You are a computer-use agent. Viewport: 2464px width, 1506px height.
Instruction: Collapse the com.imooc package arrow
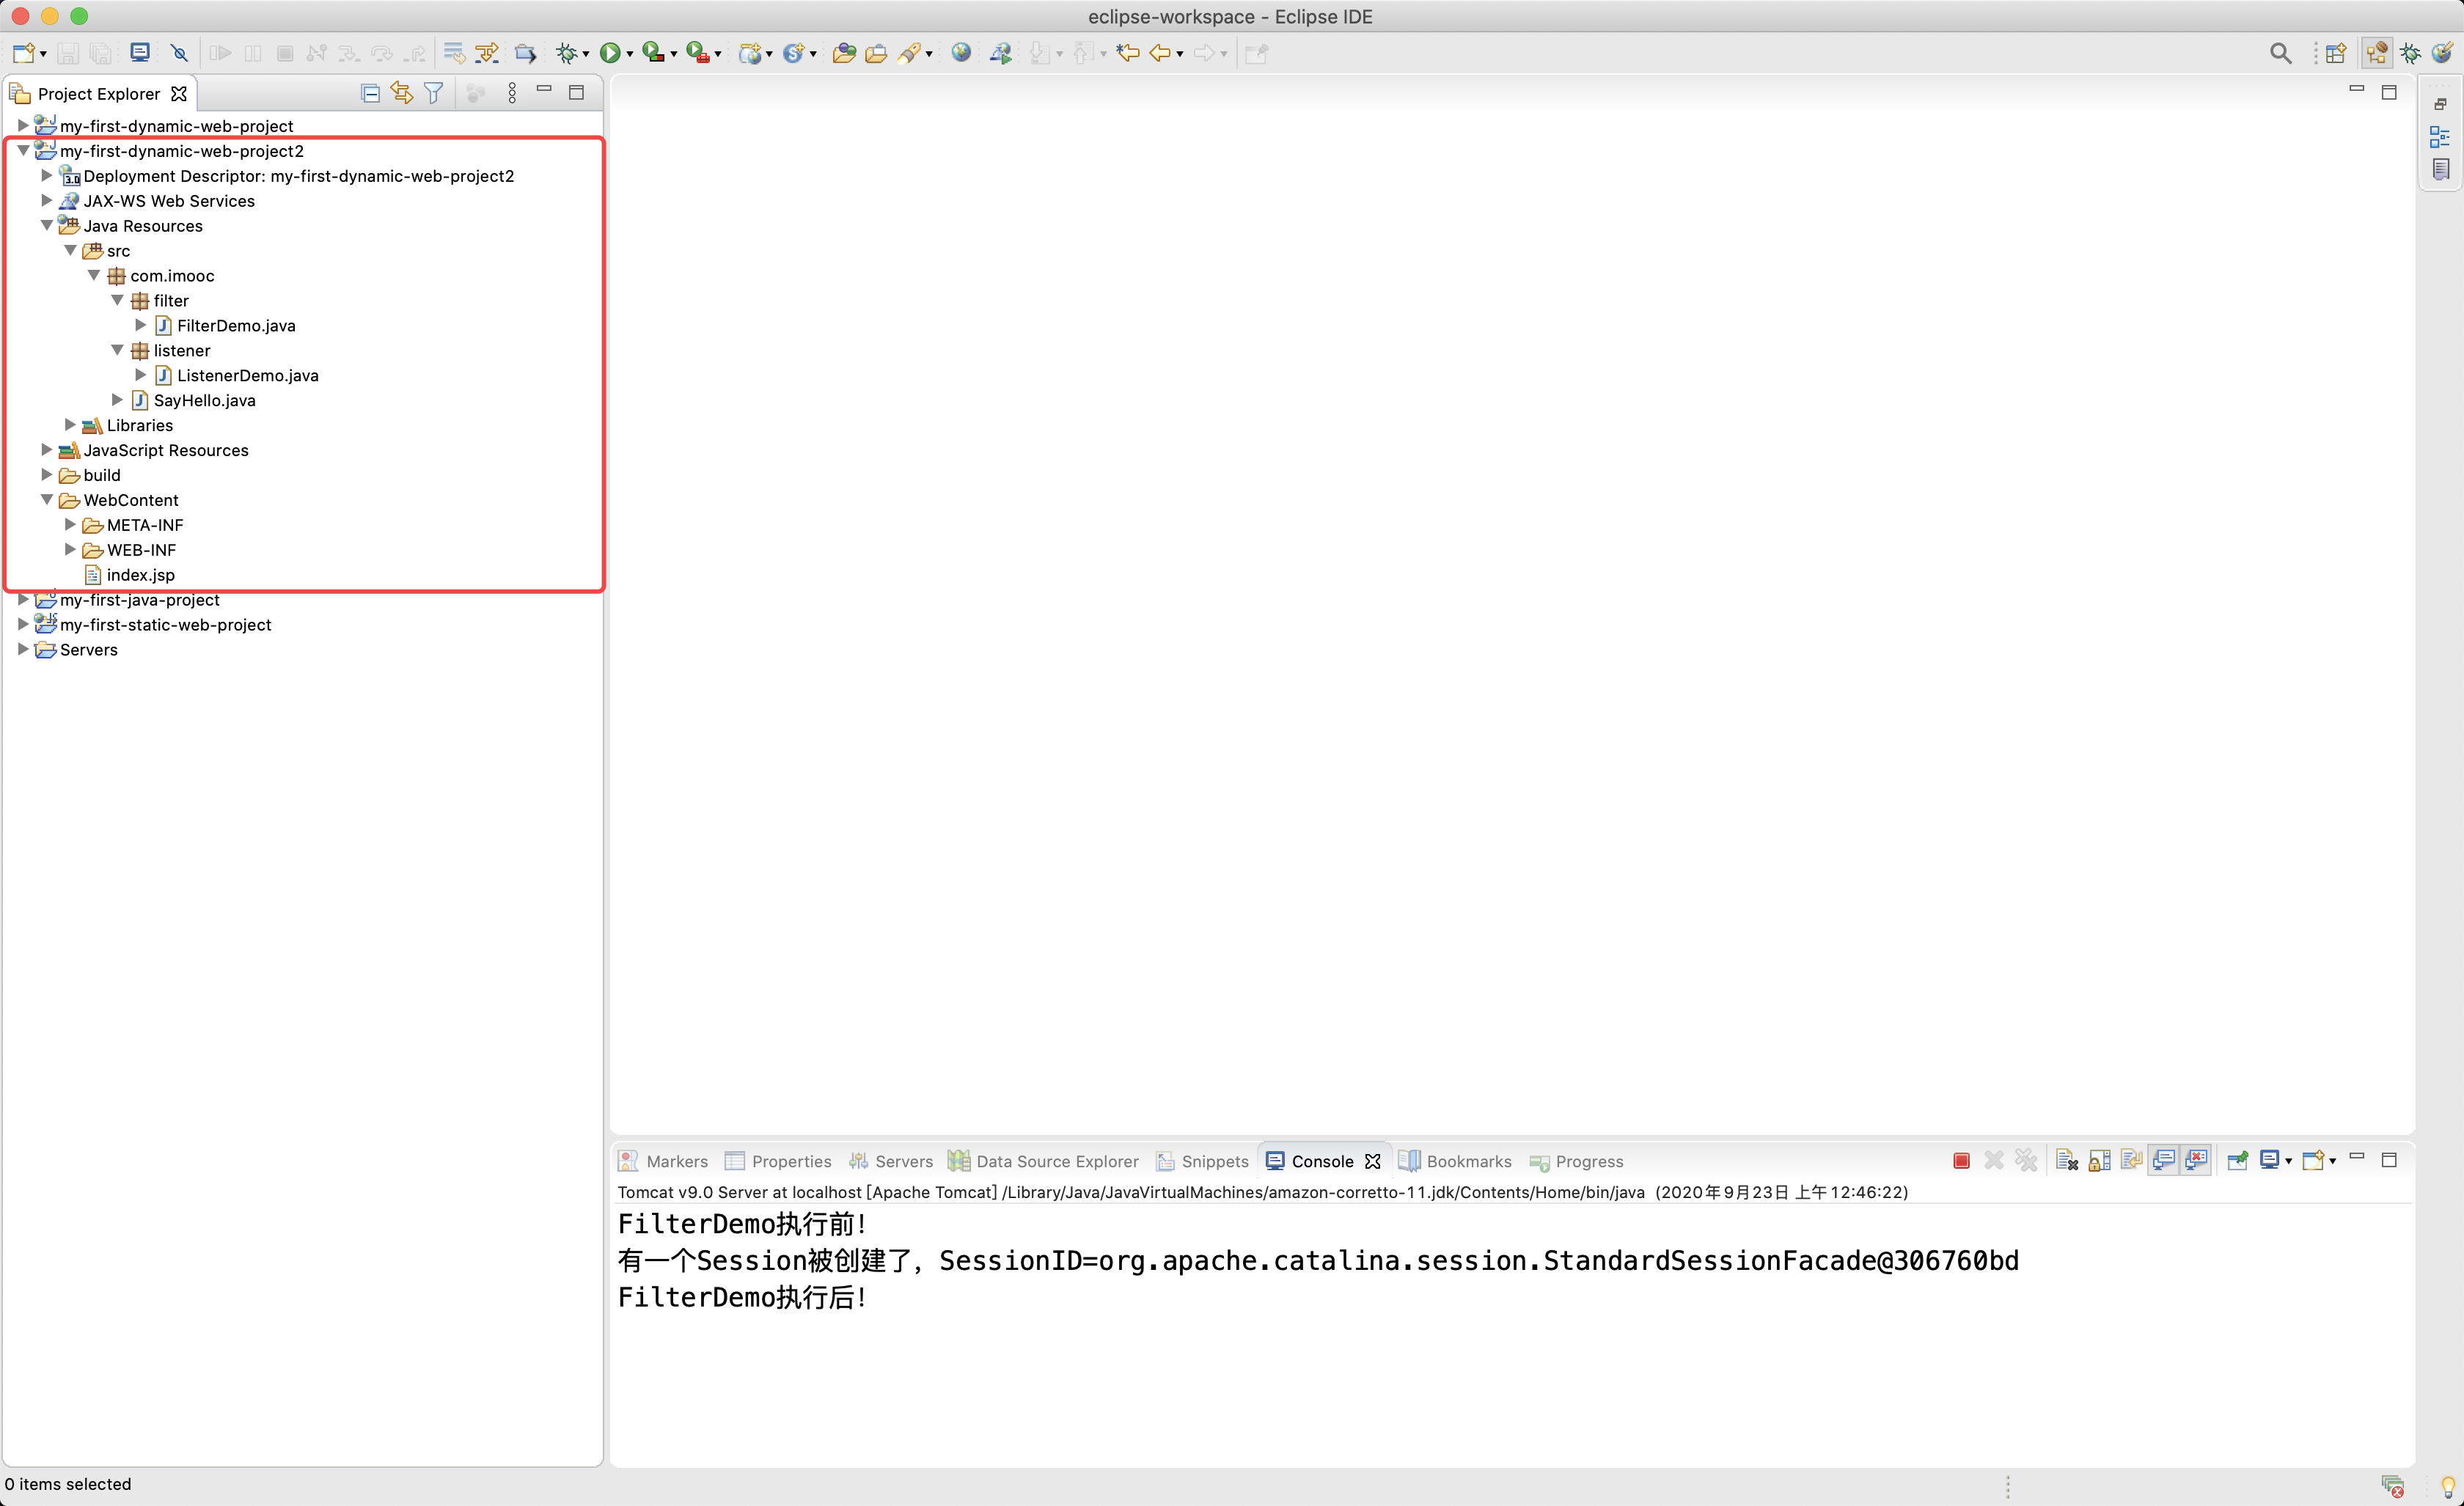pos(93,275)
